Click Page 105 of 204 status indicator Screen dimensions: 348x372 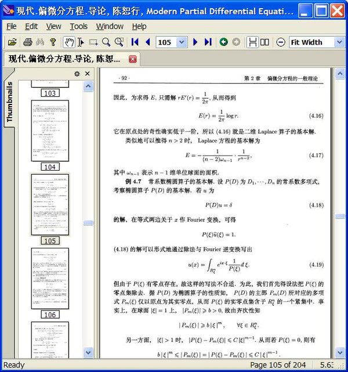pos(278,365)
